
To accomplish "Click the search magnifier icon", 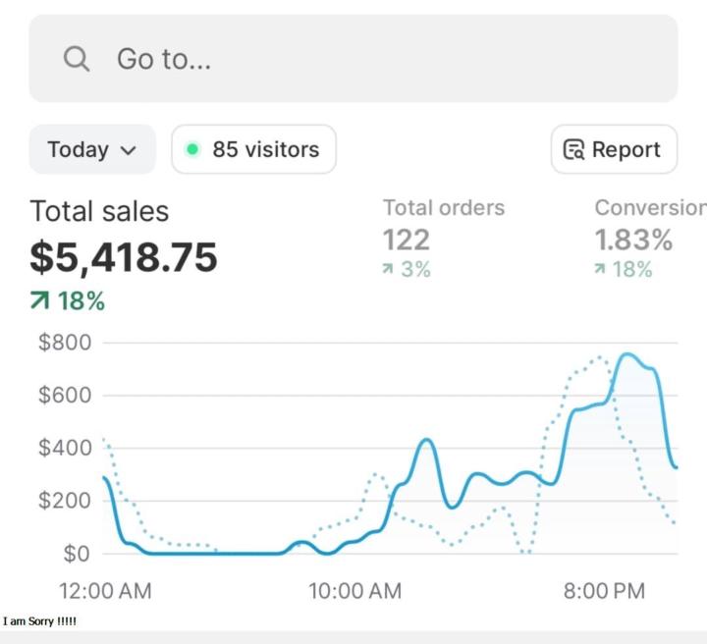I will pos(76,59).
